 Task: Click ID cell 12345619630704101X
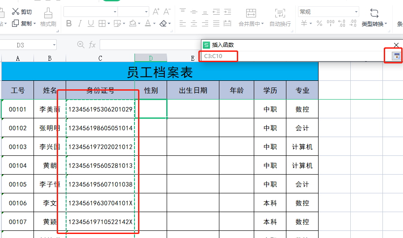pyautogui.click(x=100, y=203)
